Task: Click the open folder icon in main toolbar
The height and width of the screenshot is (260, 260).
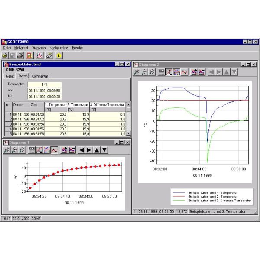Action: 5,55
